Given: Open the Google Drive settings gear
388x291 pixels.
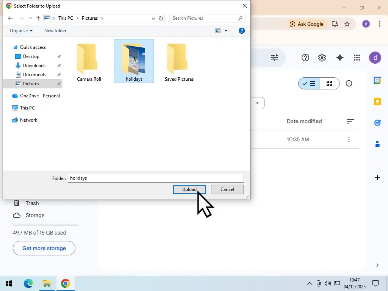Looking at the screenshot, I should pyautogui.click(x=322, y=58).
